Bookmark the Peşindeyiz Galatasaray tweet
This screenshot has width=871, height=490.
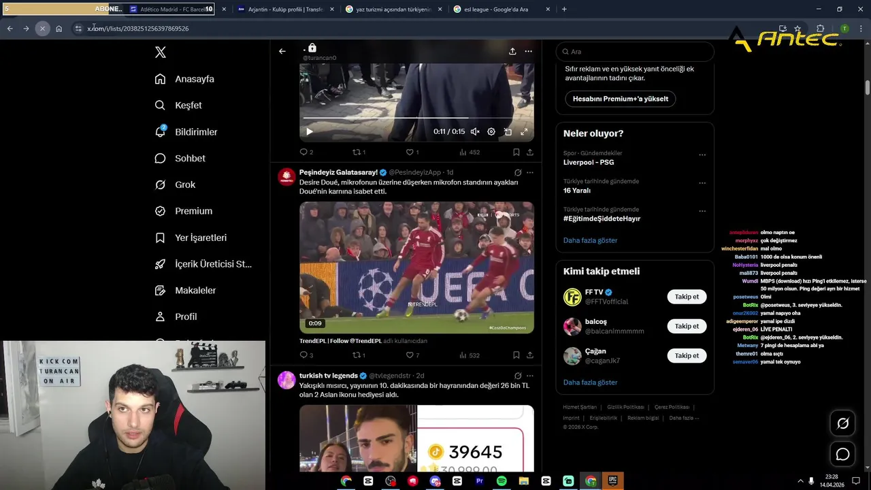click(516, 355)
